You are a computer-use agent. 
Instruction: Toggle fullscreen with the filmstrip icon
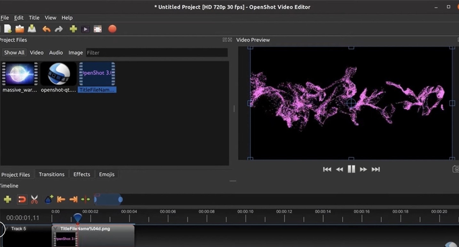pos(98,29)
